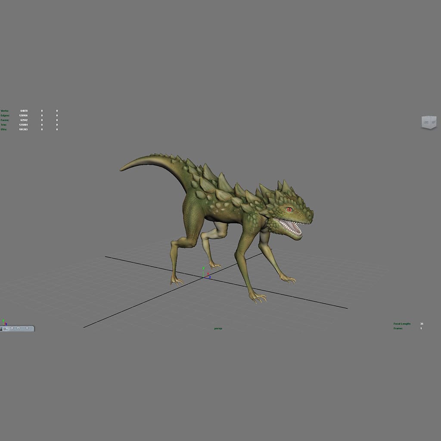Close the minimized floating window
441x441 pixels.
27,329
